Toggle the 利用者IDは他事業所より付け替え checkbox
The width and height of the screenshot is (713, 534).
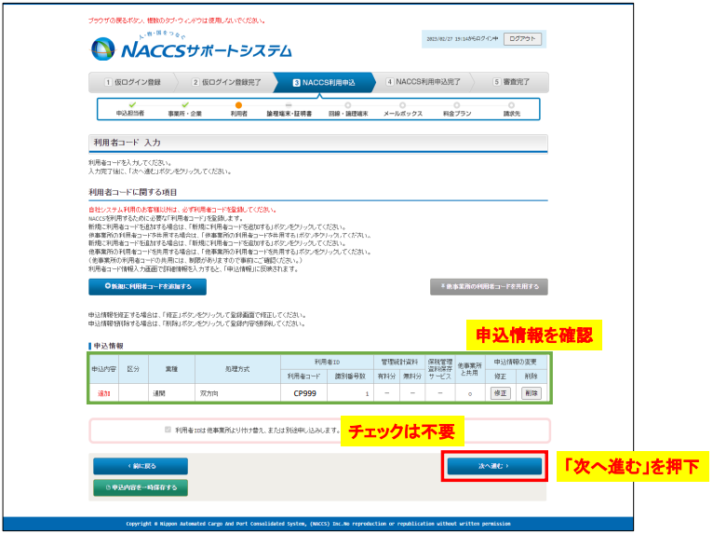(168, 430)
